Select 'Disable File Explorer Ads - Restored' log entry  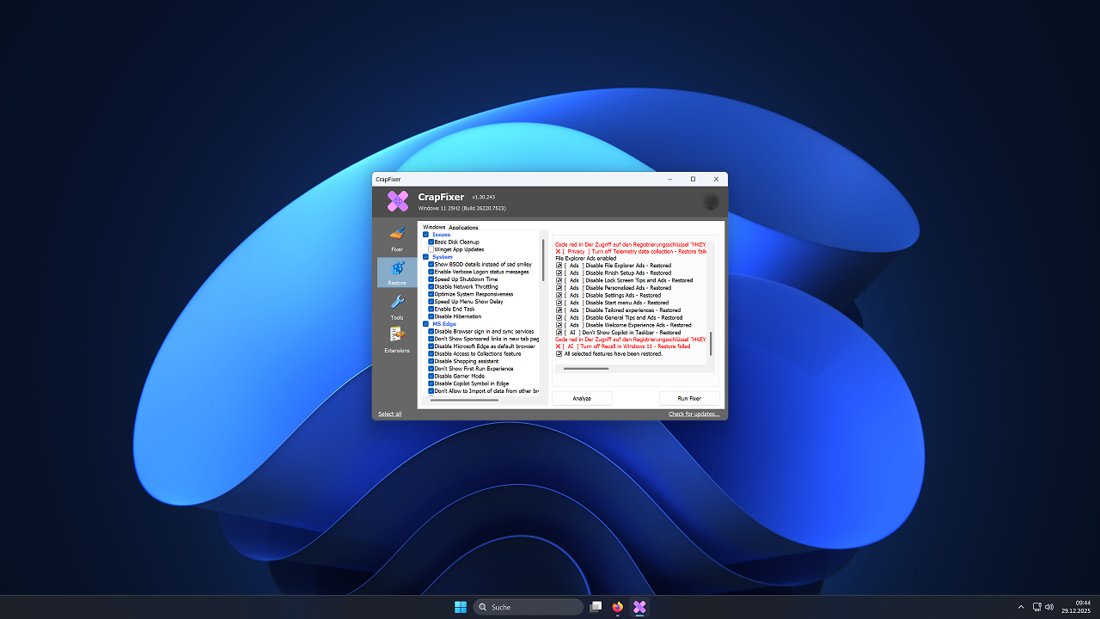tap(614, 266)
